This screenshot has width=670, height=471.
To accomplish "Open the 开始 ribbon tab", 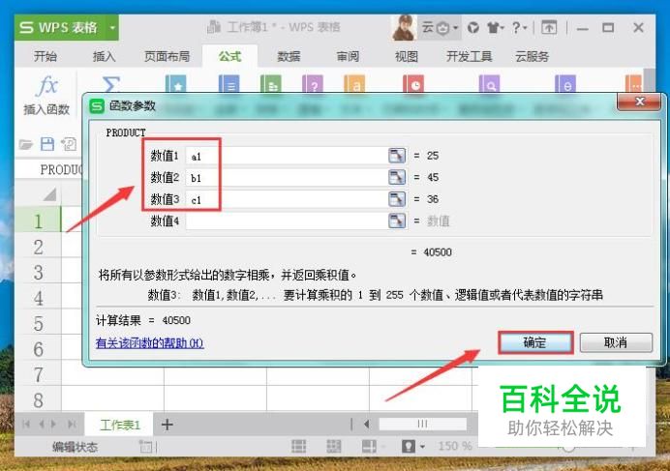I will [46, 56].
